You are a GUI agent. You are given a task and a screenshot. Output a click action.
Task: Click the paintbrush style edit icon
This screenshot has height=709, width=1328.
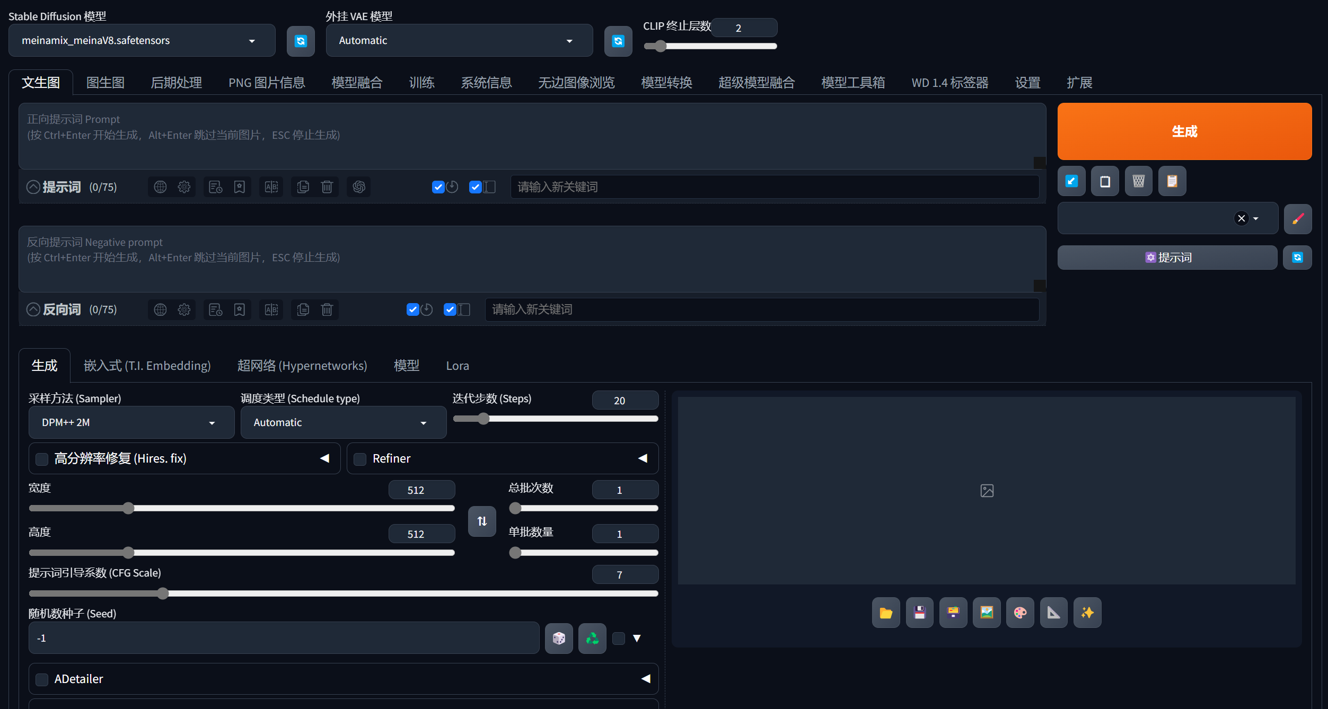[x=1297, y=219]
